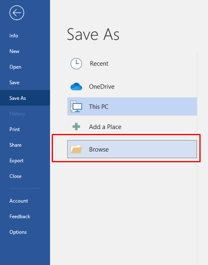
Task: Select the Recent locations label
Action: (99, 64)
